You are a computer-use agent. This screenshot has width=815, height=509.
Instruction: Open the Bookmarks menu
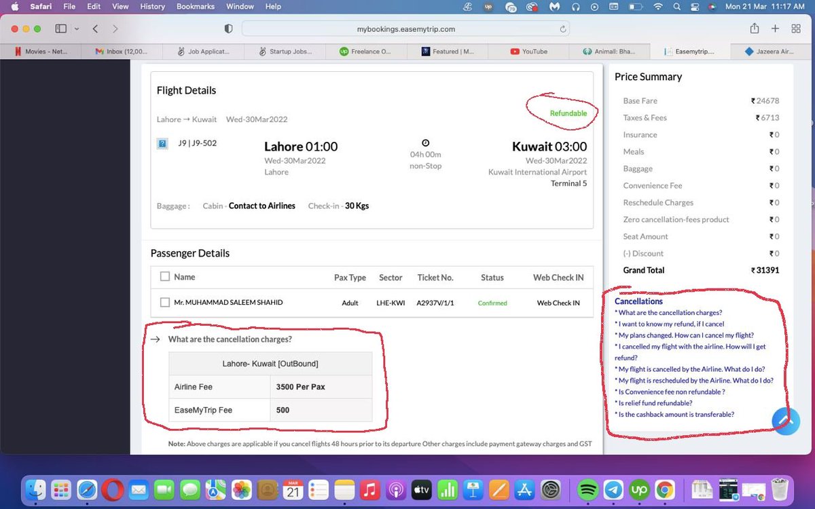(x=196, y=6)
